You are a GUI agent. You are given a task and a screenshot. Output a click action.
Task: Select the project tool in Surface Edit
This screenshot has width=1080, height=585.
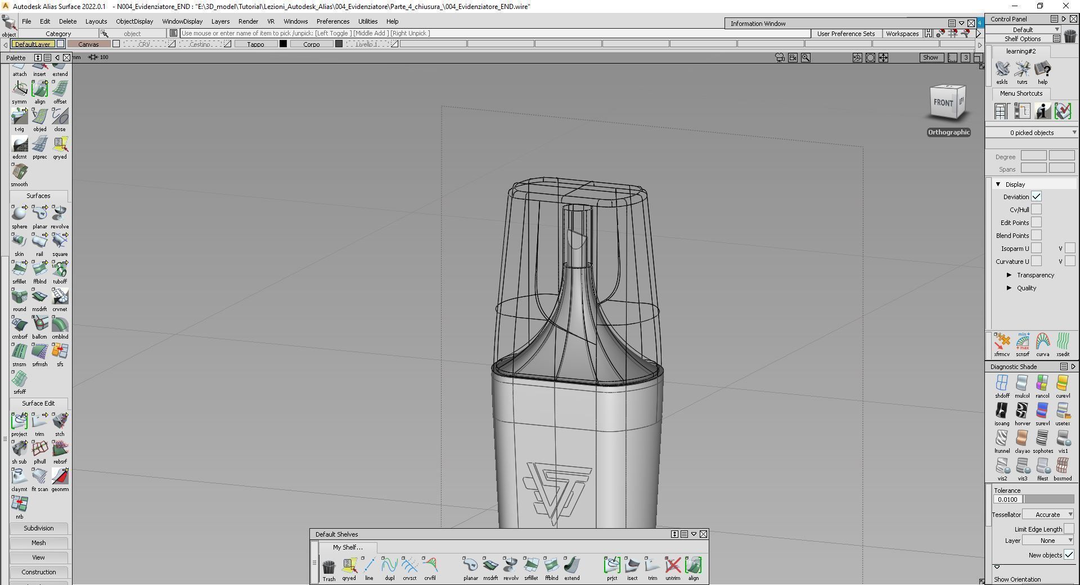[19, 421]
